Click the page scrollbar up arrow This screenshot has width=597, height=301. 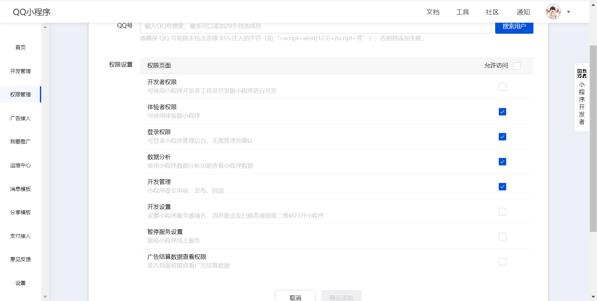tap(593, 5)
